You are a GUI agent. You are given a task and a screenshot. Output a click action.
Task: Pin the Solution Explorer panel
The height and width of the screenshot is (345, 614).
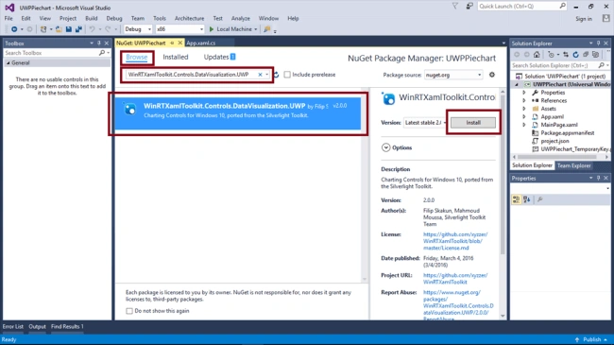point(598,43)
